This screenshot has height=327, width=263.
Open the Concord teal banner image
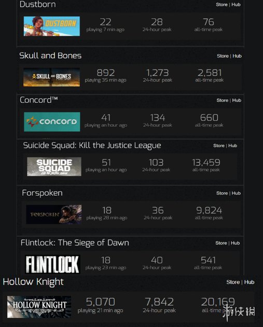[x=52, y=122]
